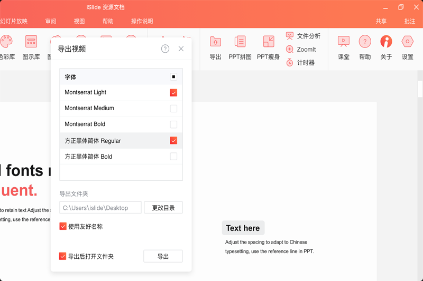Screen dimensions: 423x281
Task: Uncheck the Montserrat Light font checkbox
Action: (x=173, y=93)
